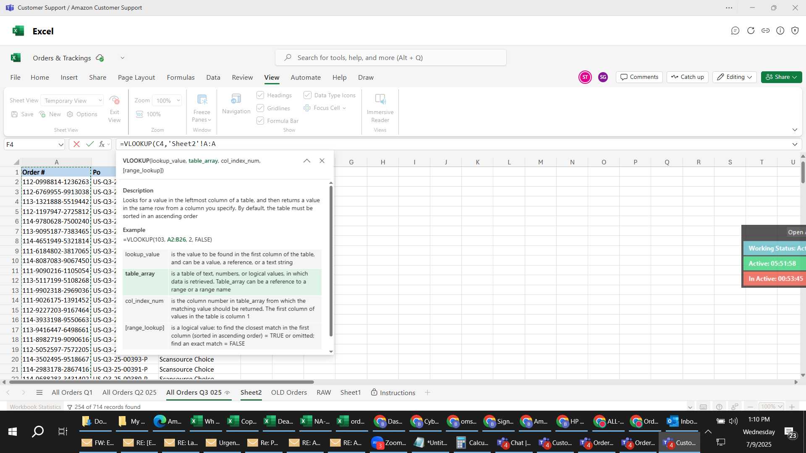Click the horizontal sheet scrollbar
Image resolution: width=806 pixels, height=453 pixels.
(x=161, y=382)
